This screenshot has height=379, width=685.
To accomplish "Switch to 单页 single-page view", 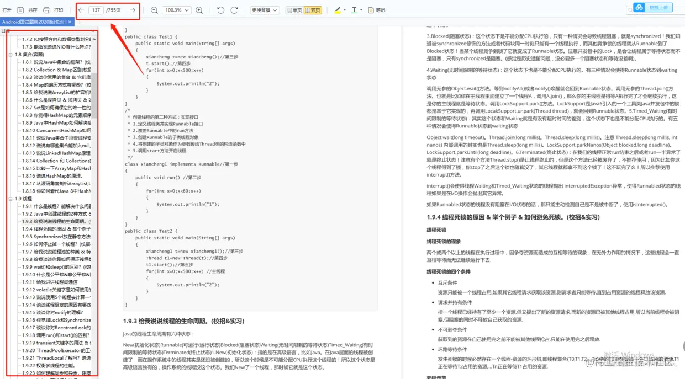I will pos(294,10).
